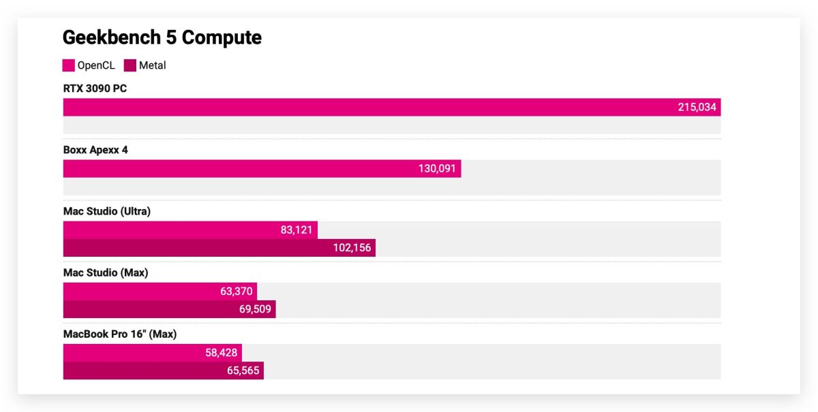The height and width of the screenshot is (412, 818).
Task: Click the OpenCL pink legend swatch
Action: [68, 65]
